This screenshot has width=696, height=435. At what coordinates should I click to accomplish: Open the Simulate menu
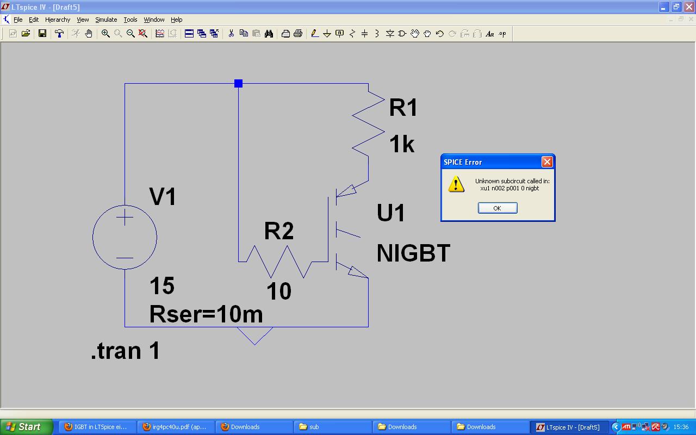pos(106,20)
